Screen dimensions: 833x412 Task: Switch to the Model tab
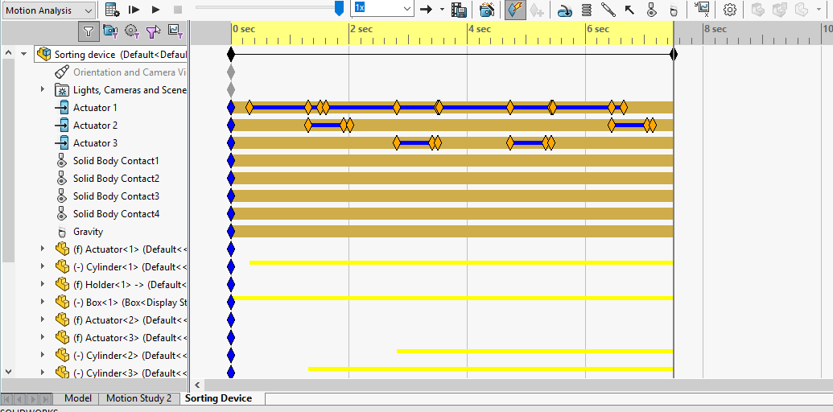point(77,399)
